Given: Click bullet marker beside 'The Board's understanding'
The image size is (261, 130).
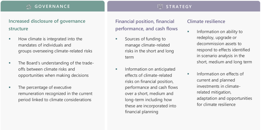Looking at the screenshot, I should [x=10, y=63].
